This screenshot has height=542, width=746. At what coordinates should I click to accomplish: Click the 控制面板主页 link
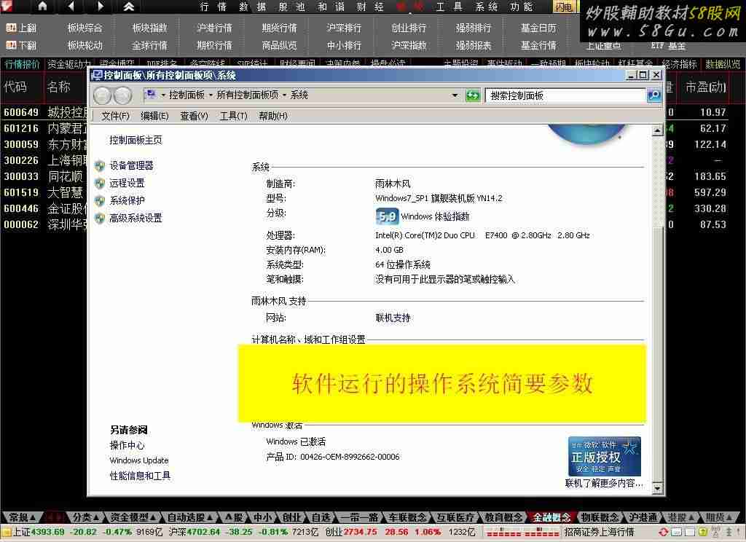point(136,140)
